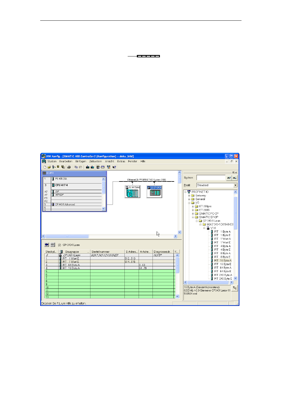This screenshot has width=282, height=399.
Task: Click the V1.0 module icon in catalog tree
Action: point(208,228)
